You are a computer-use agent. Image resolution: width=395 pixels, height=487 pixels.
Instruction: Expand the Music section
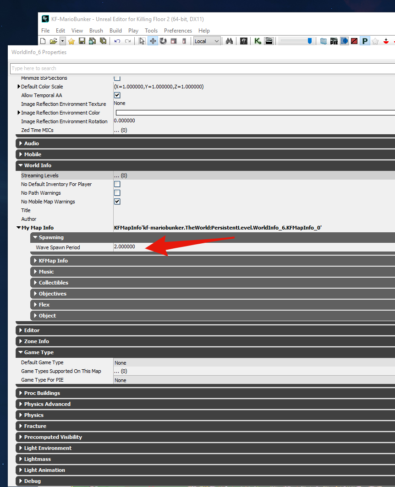[35, 272]
